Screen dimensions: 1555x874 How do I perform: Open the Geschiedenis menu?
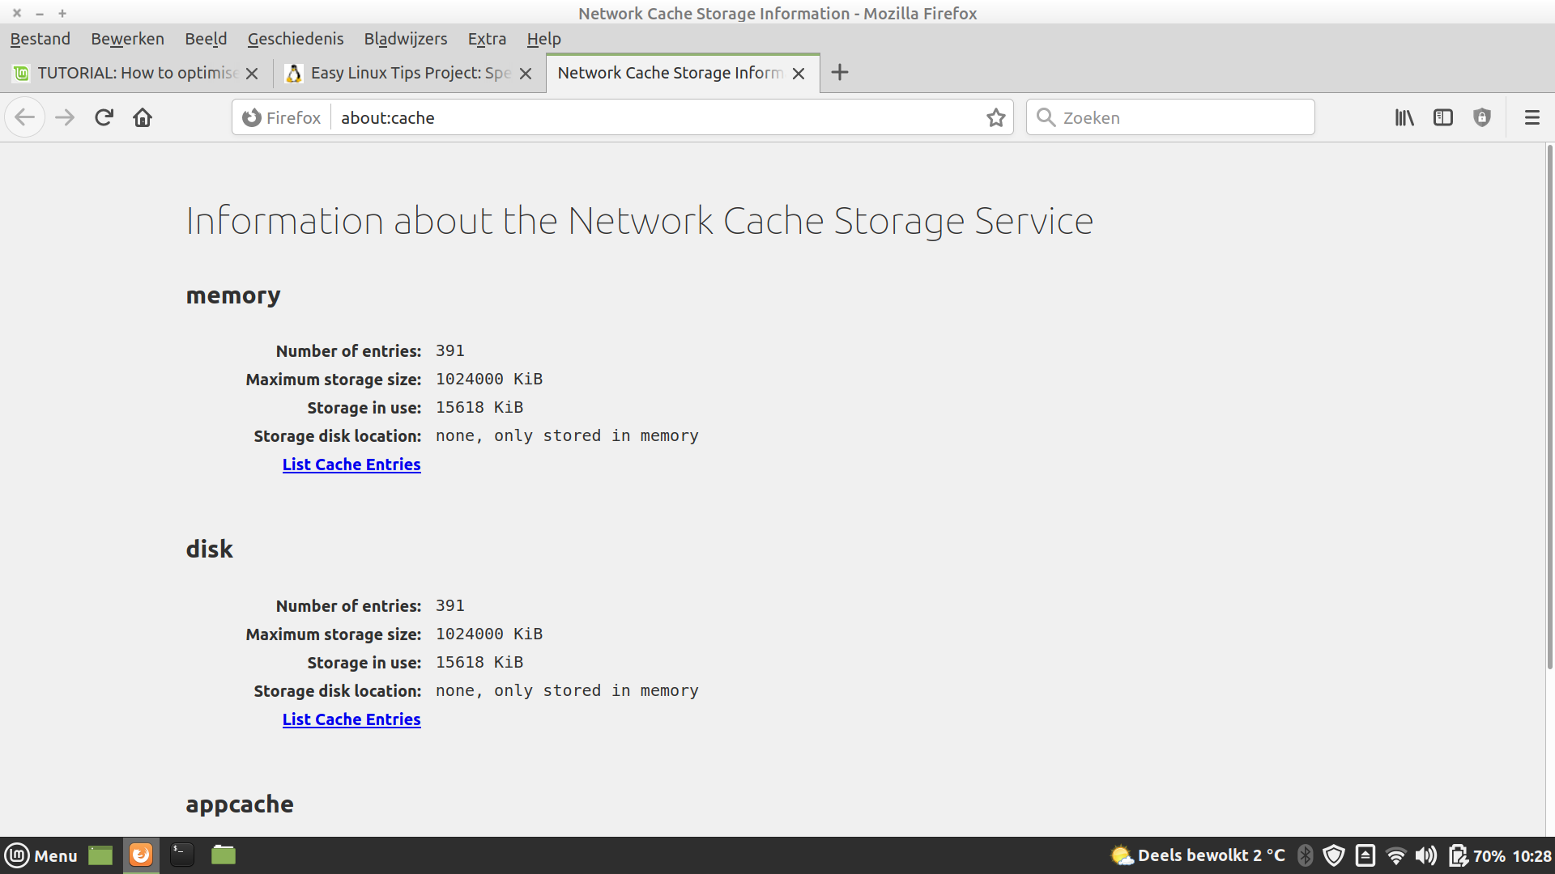[296, 38]
